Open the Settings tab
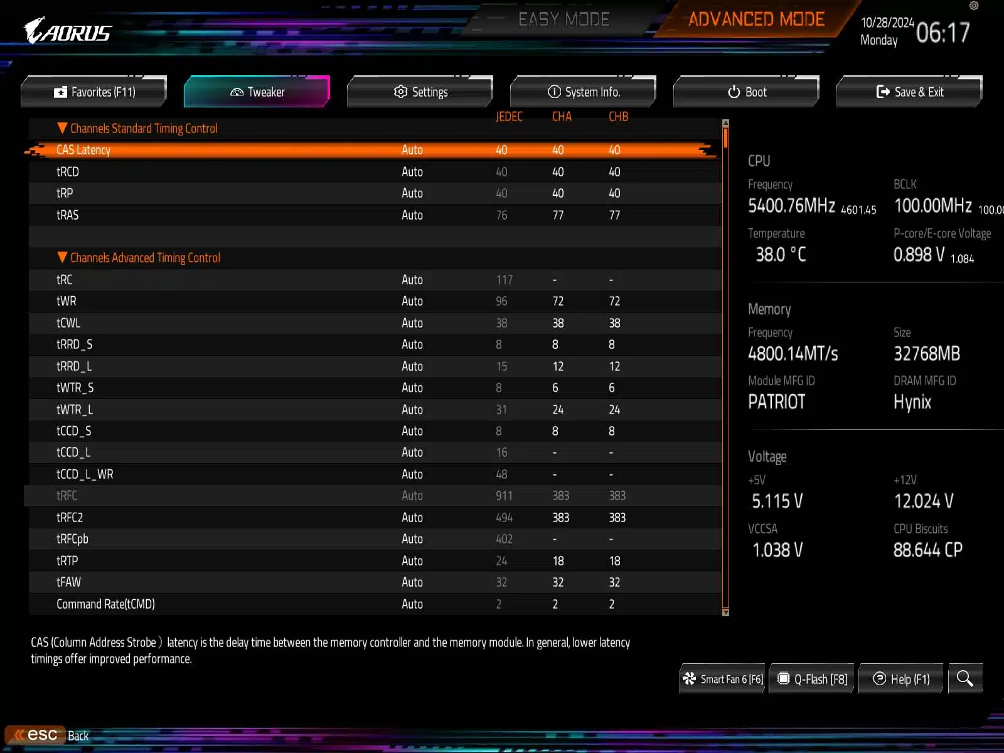 420,92
